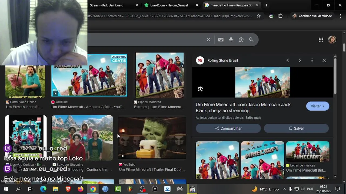Open FL Studio from the taskbar
The height and width of the screenshot is (194, 346).
click(x=130, y=189)
